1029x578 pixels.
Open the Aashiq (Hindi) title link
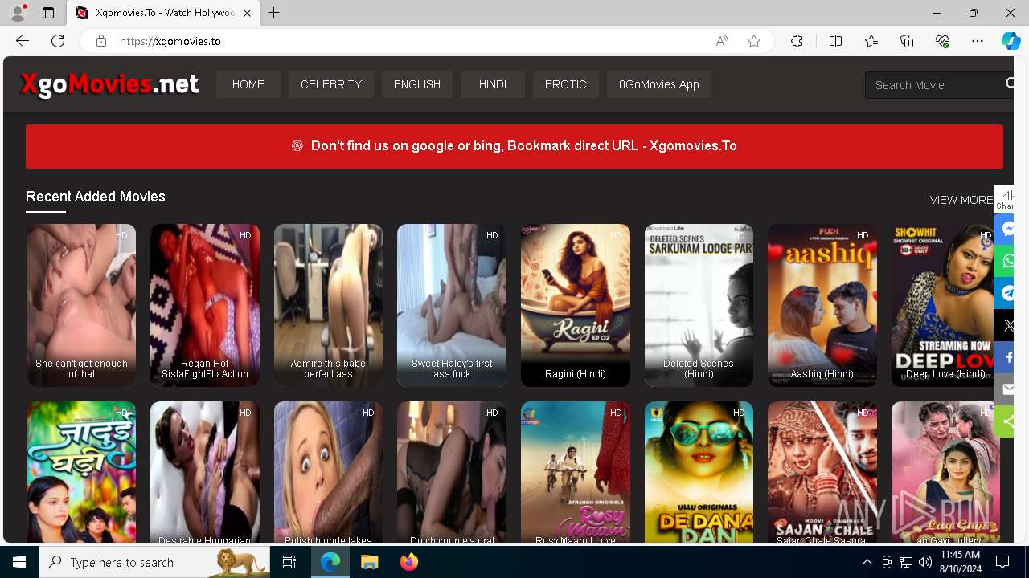click(822, 374)
